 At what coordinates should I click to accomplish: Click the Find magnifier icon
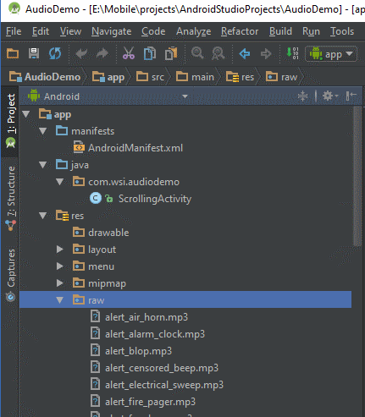(x=197, y=53)
